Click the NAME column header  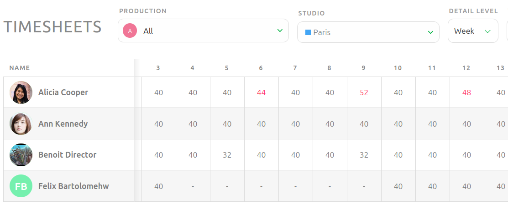pyautogui.click(x=20, y=68)
